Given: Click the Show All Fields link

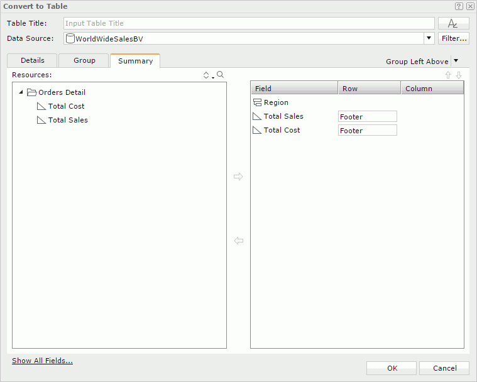Looking at the screenshot, I should tap(42, 361).
